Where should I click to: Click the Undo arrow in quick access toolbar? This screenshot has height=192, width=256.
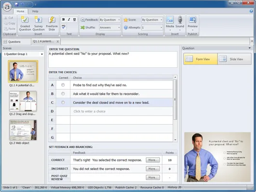point(22,4)
